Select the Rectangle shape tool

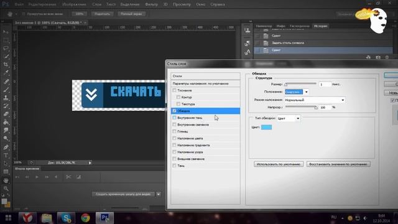coord(6,172)
